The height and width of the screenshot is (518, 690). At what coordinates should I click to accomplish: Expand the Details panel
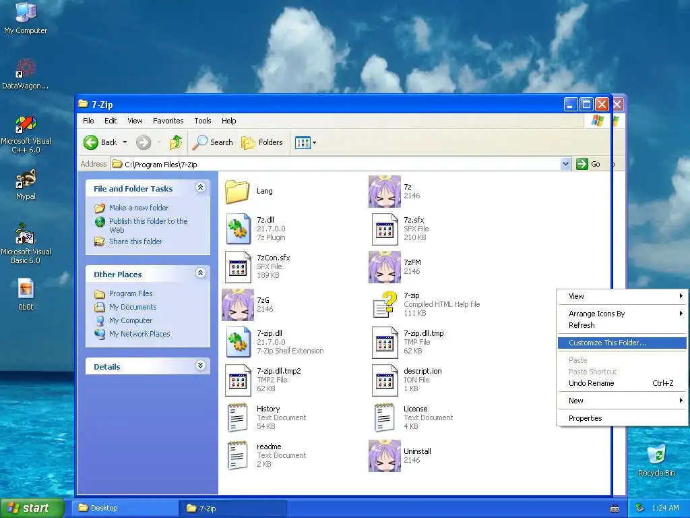200,366
